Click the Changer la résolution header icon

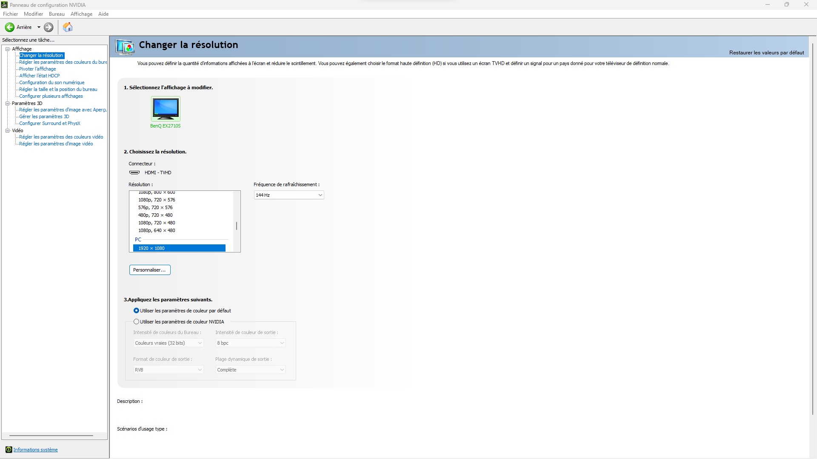126,46
